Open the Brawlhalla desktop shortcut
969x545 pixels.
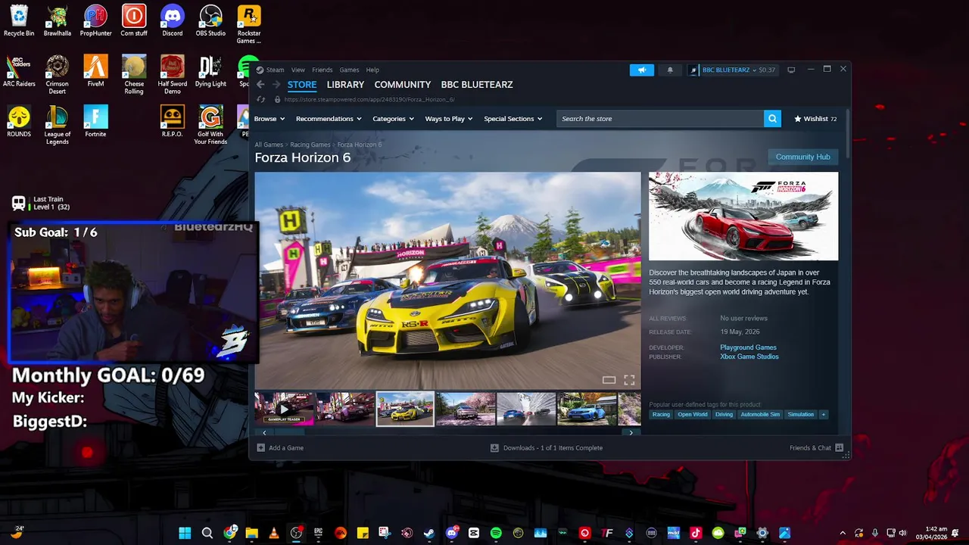[x=58, y=21]
